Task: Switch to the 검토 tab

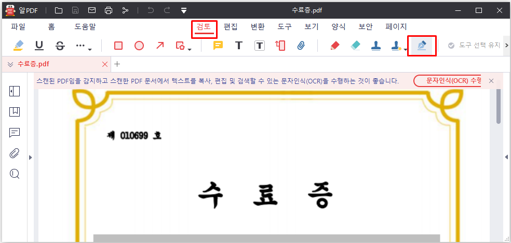Action: point(204,27)
